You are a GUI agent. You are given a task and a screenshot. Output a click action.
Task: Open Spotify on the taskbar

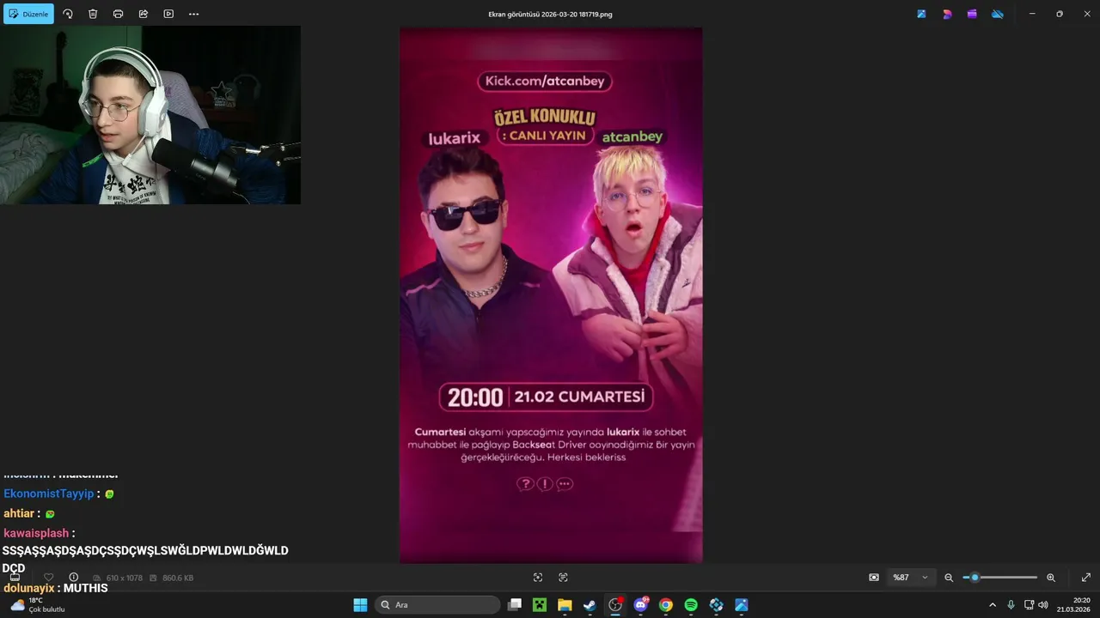pyautogui.click(x=691, y=605)
